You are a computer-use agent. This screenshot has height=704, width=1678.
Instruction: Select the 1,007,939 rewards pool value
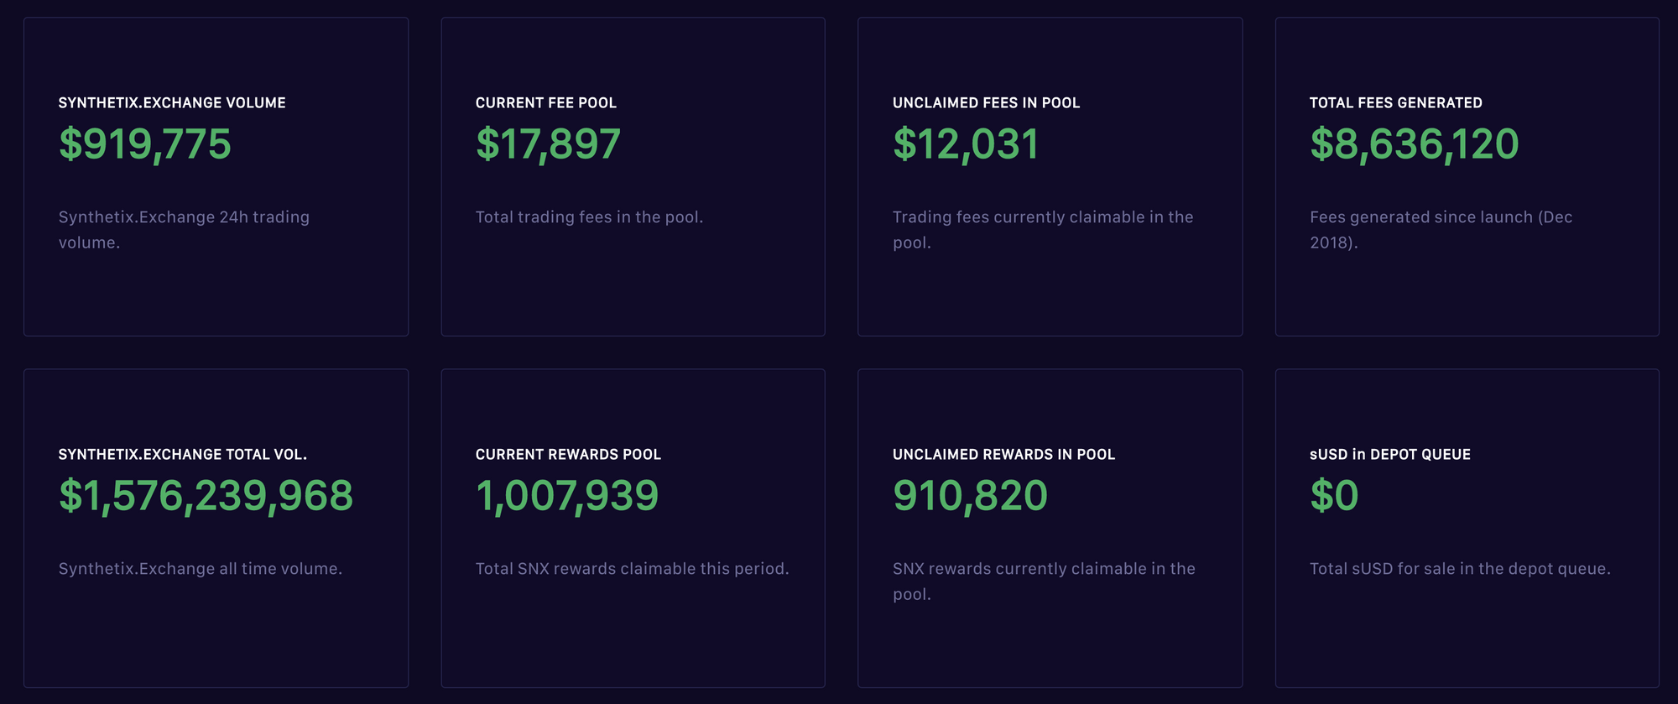(x=567, y=495)
